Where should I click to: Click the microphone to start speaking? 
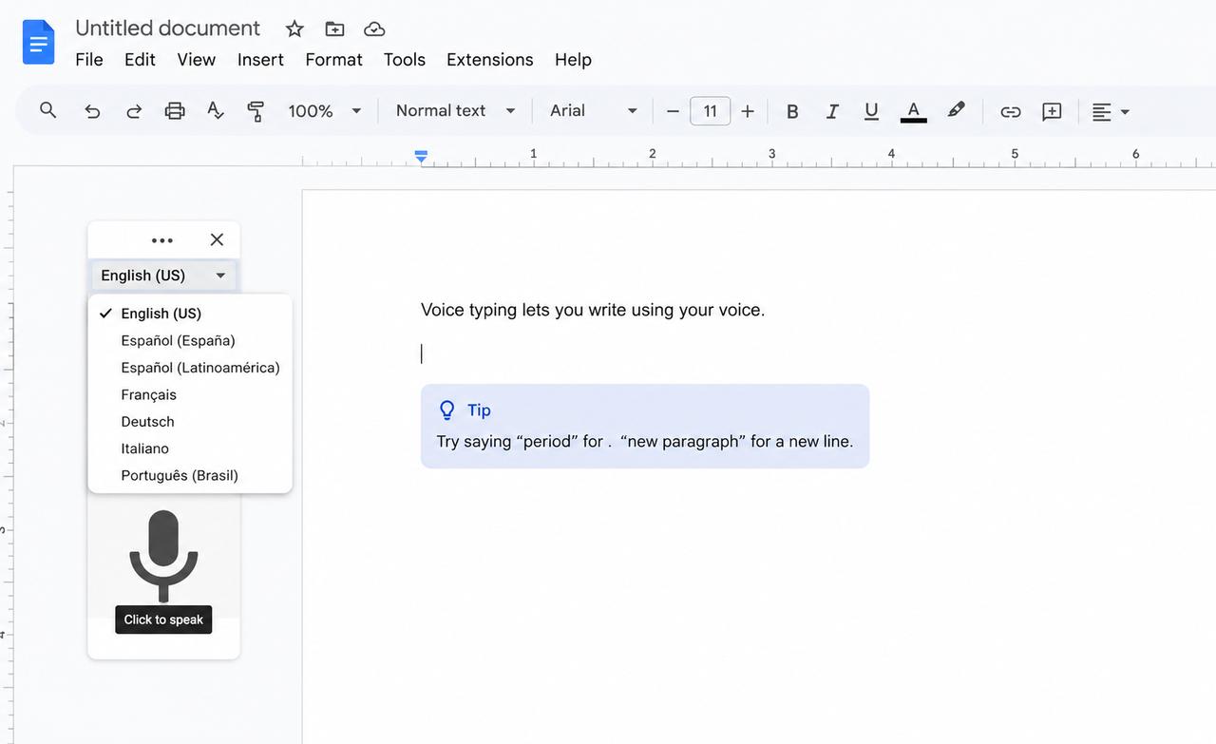point(163,555)
